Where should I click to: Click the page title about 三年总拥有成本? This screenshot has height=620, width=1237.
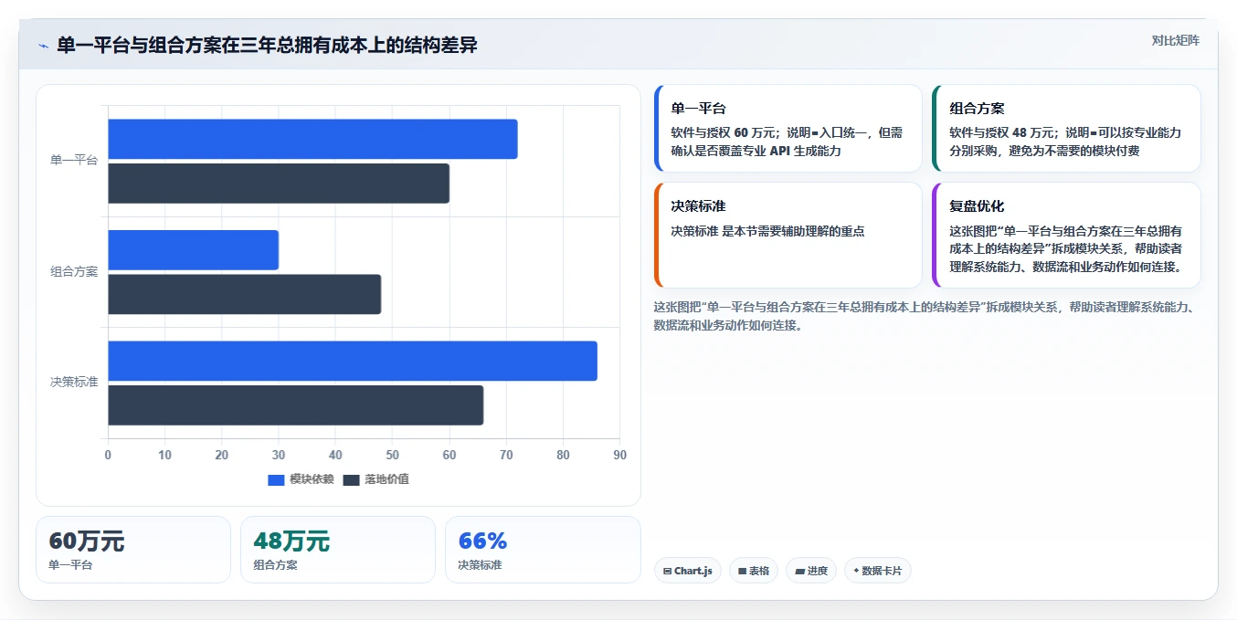[x=267, y=46]
